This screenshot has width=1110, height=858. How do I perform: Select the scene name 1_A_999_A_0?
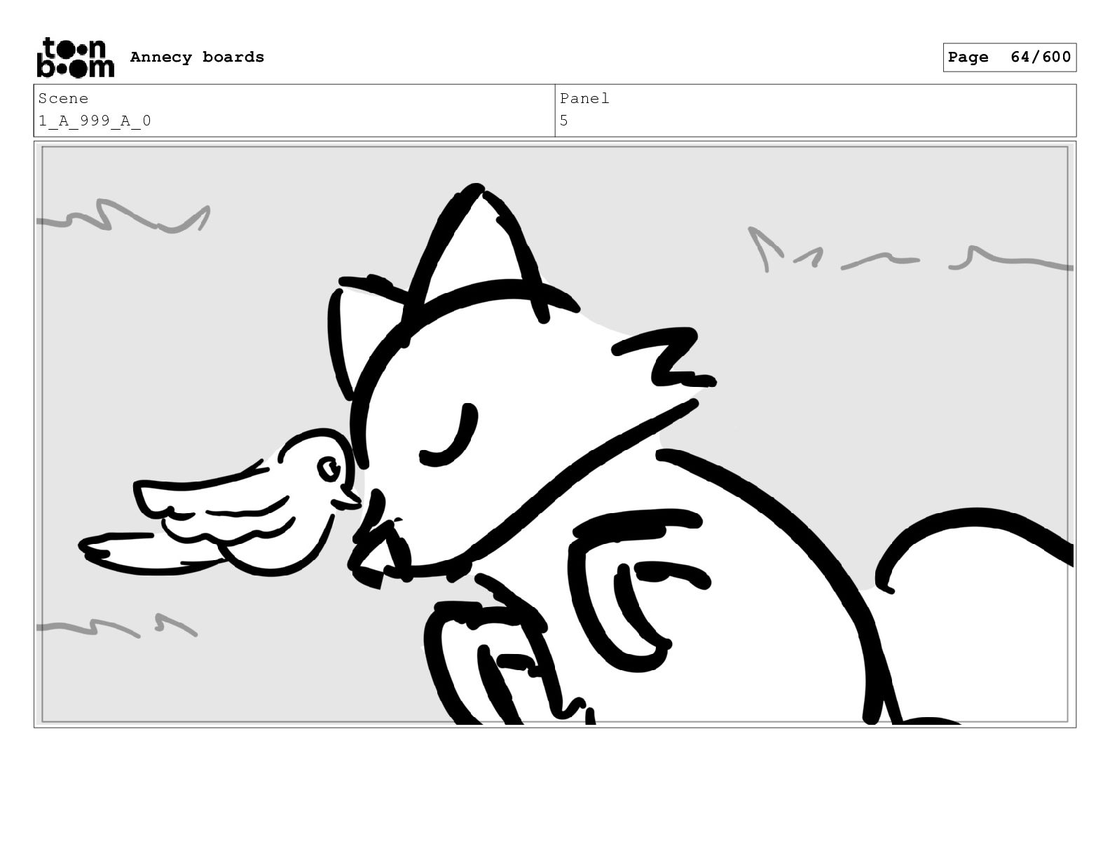point(95,121)
